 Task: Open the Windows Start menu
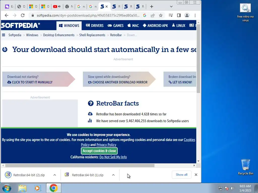coord(7,188)
